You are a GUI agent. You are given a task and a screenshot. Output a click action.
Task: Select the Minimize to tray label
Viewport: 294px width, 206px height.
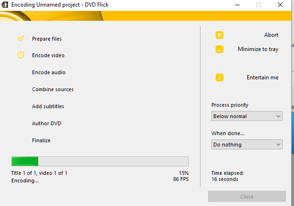click(x=258, y=49)
